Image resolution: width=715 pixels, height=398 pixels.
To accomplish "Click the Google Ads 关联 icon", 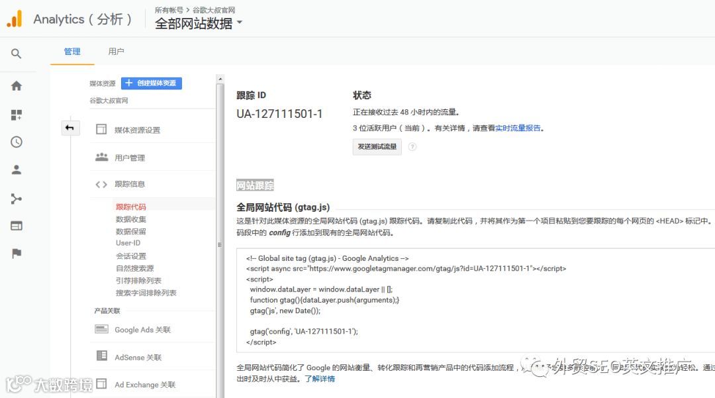I will [x=101, y=329].
